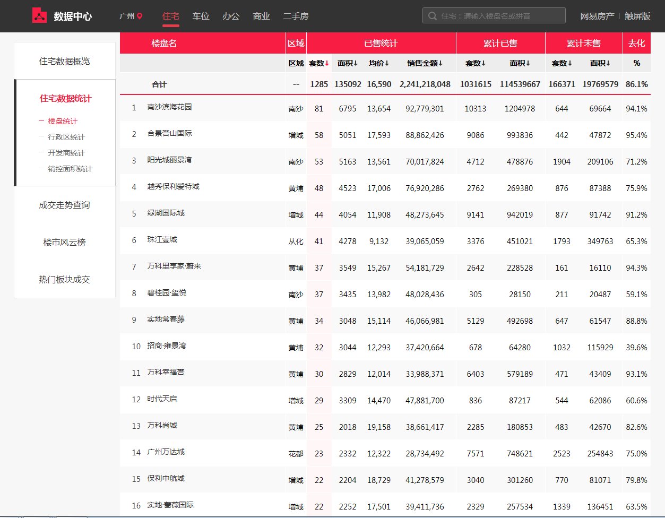
Task: Click the 触屏版 link
Action: coord(637,16)
